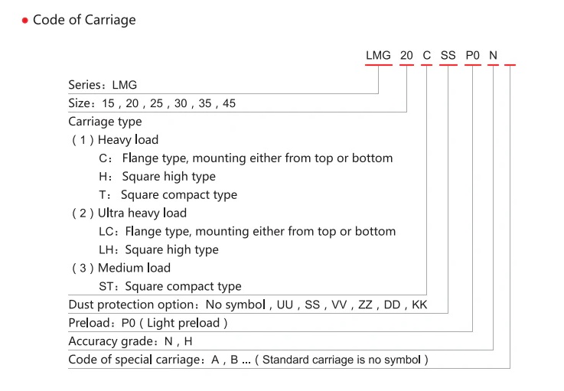Image resolution: width=564 pixels, height=391 pixels.
Task: Click the "Series: LMG" line
Action: coord(103,85)
